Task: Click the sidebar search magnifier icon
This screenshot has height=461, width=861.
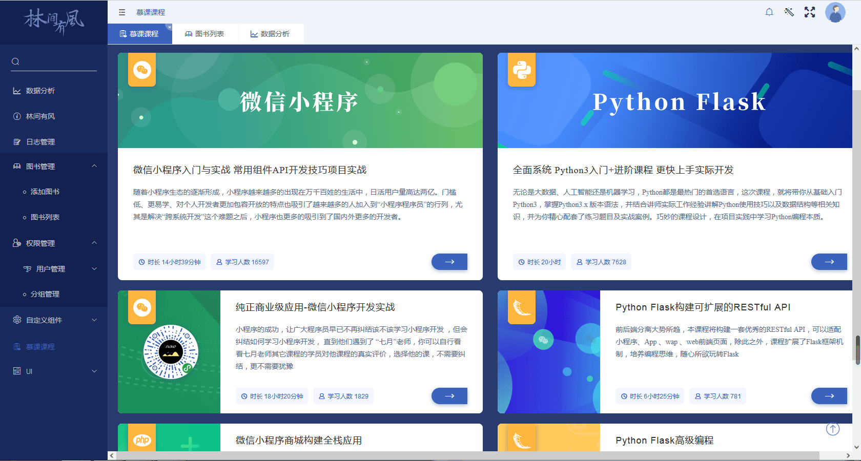Action: coord(15,61)
